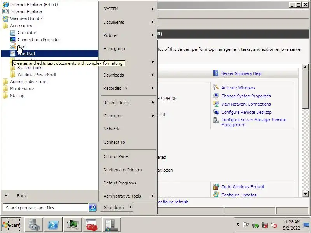This screenshot has width=311, height=233.
Task: Shut down the server
Action: point(114,207)
